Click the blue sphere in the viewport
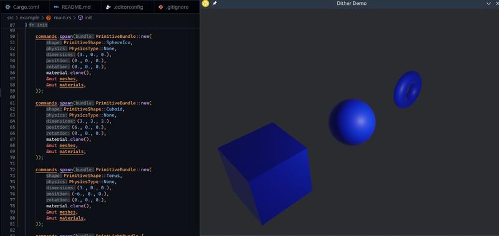The image size is (499, 236). click(x=352, y=122)
